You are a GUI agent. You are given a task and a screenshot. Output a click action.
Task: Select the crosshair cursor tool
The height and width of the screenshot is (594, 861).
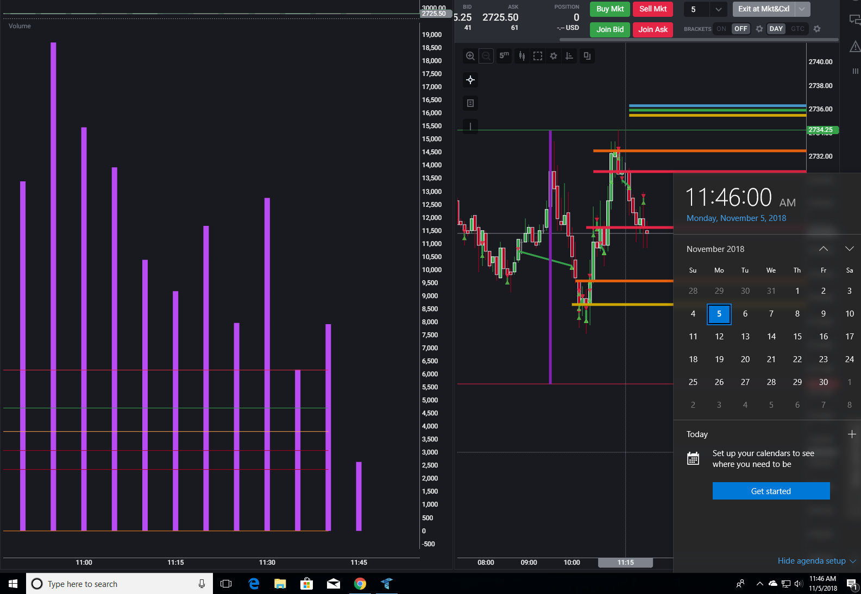coord(470,80)
